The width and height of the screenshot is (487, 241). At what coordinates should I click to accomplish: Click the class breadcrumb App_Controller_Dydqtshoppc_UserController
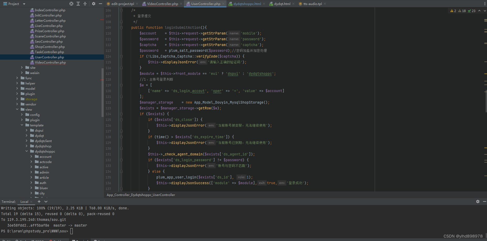coord(141,195)
